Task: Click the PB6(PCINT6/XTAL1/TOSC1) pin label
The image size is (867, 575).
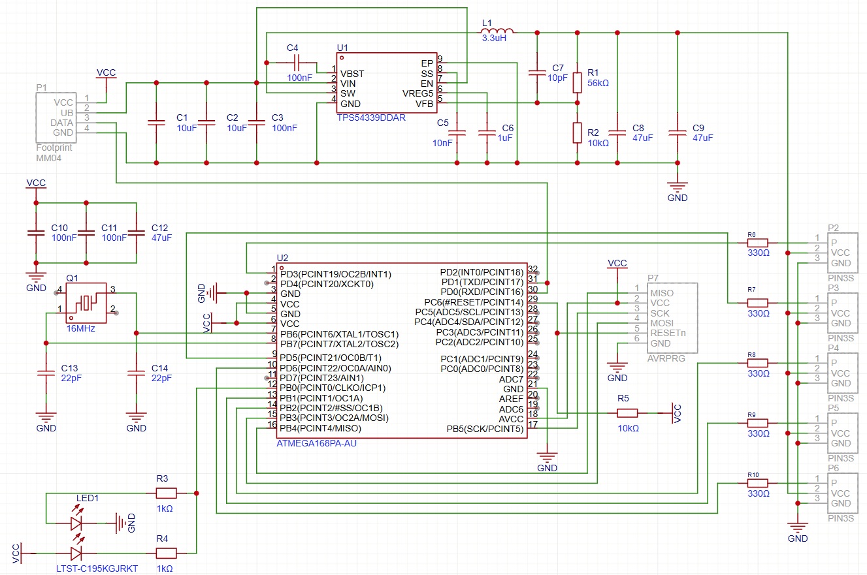Action: [339, 334]
